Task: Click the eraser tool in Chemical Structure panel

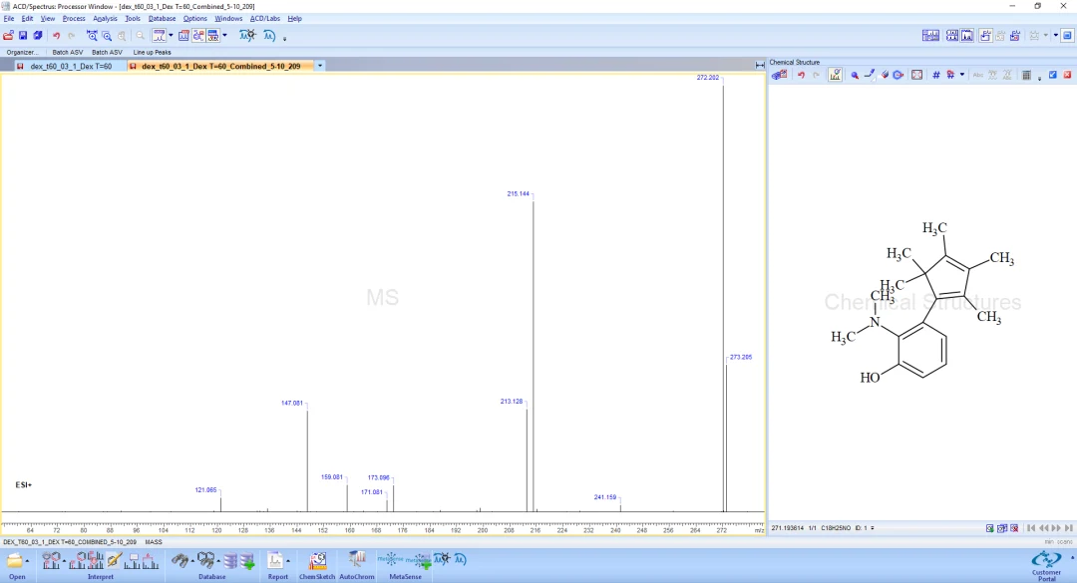Action: tap(885, 75)
